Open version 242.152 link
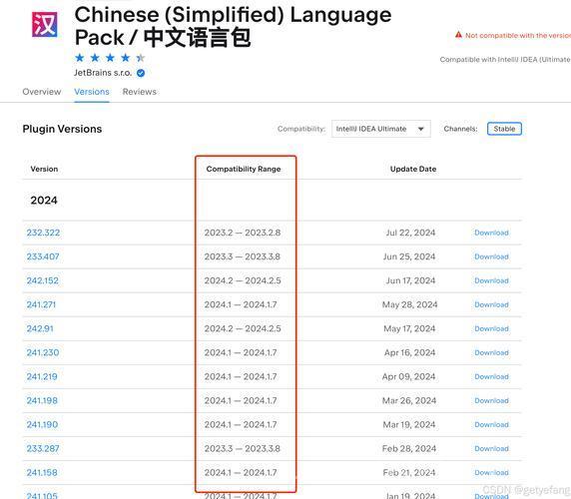 tap(42, 280)
